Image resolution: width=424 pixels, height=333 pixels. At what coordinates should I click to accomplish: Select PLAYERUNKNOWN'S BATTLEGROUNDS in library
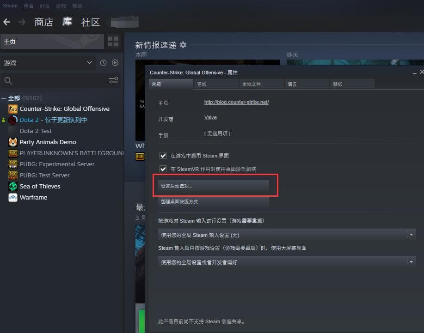point(72,153)
